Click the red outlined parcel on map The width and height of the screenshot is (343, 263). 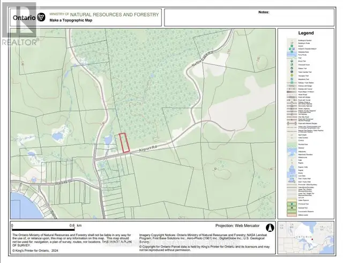pyautogui.click(x=124, y=143)
